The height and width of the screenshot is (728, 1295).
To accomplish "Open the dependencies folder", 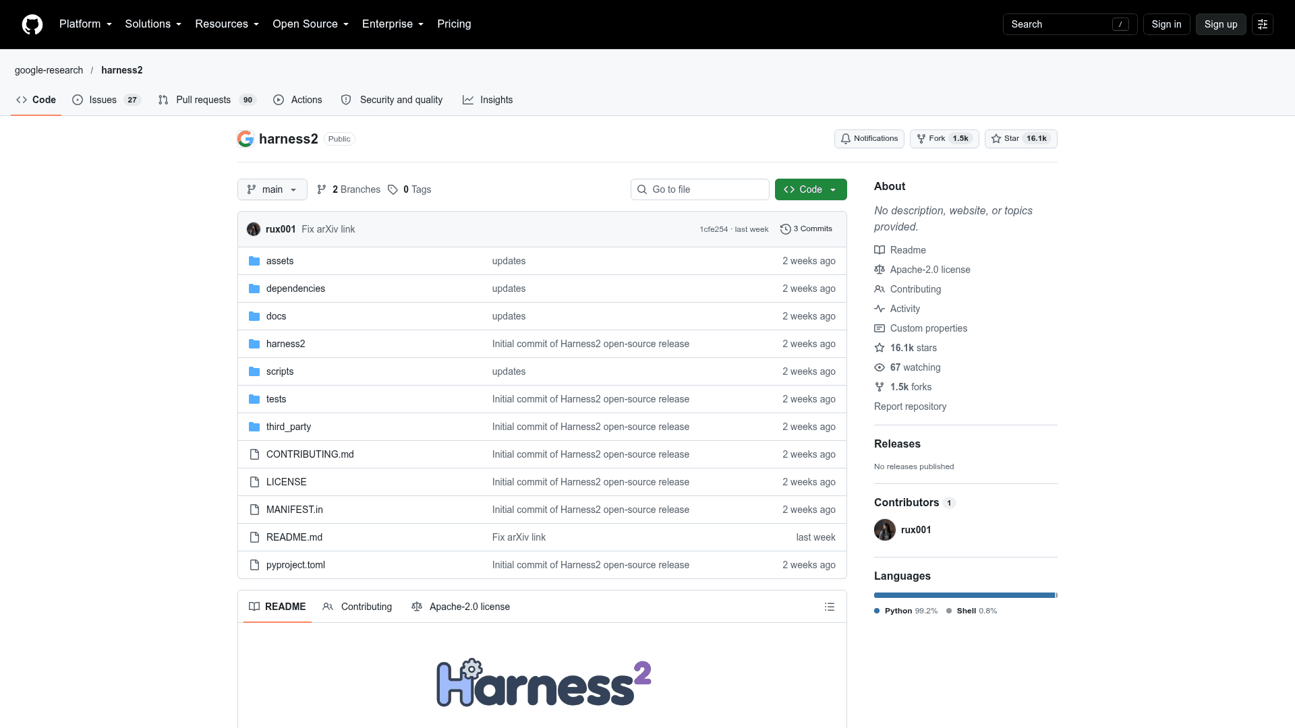I will click(x=295, y=289).
